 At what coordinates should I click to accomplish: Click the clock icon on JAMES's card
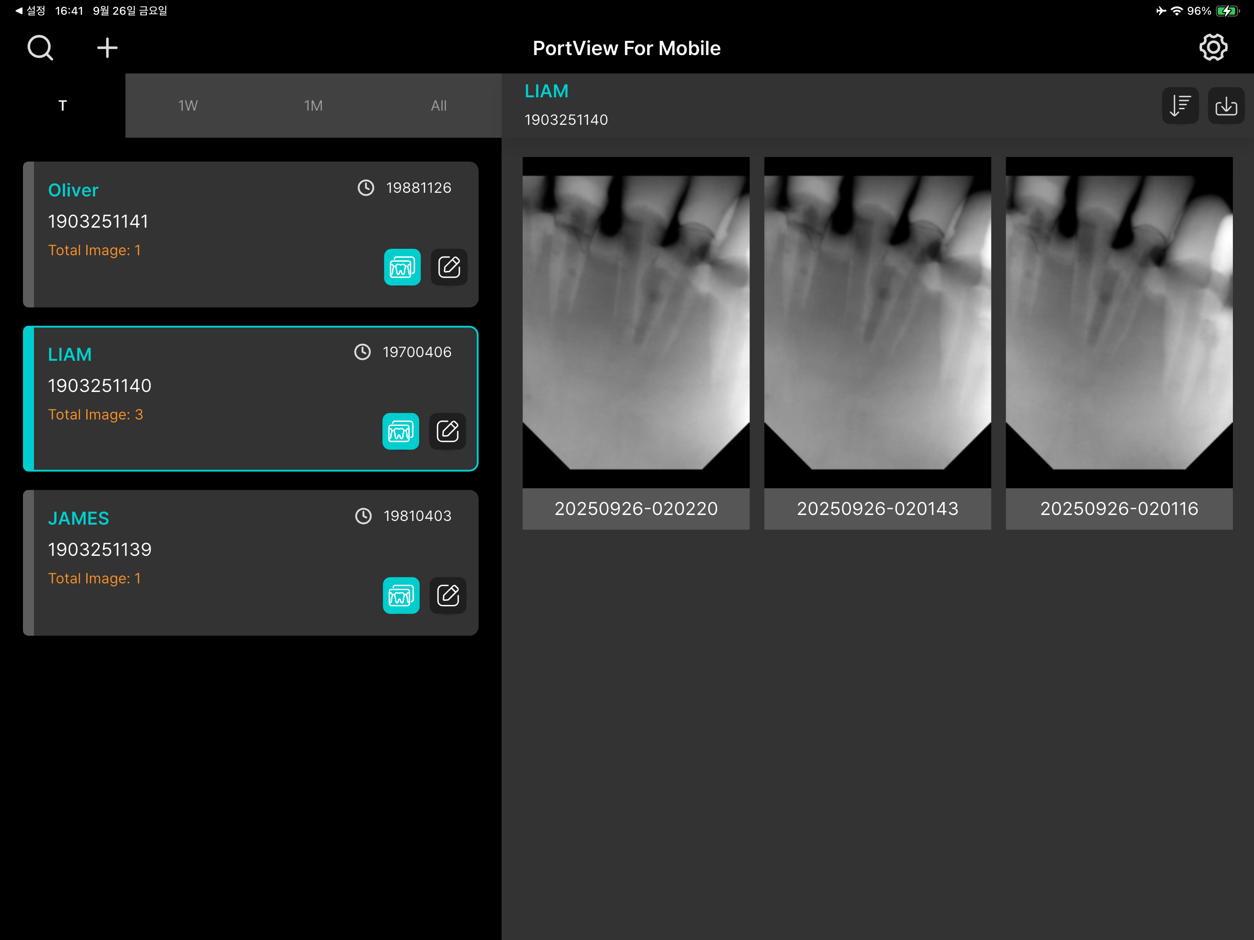(363, 516)
